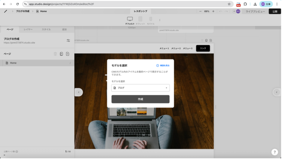282x159 pixels.
Task: Zoom in with the plus icon
Action: coord(213,11)
